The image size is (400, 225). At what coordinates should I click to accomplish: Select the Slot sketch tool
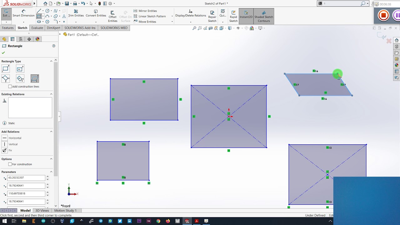click(x=39, y=22)
